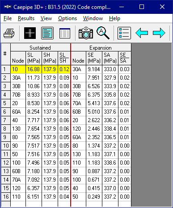
Task: Click the camera snapshot icon
Action: [86, 33]
